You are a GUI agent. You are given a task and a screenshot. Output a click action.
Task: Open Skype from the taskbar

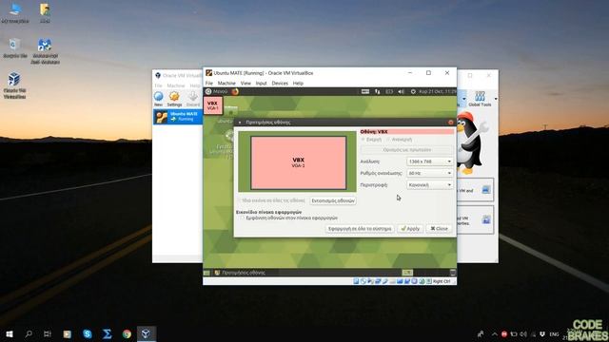coord(87,333)
